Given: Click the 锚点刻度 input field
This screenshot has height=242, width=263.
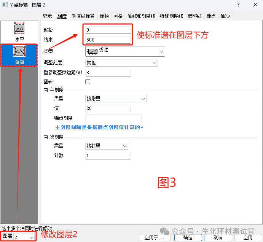Looking at the screenshot, I should coord(113,118).
